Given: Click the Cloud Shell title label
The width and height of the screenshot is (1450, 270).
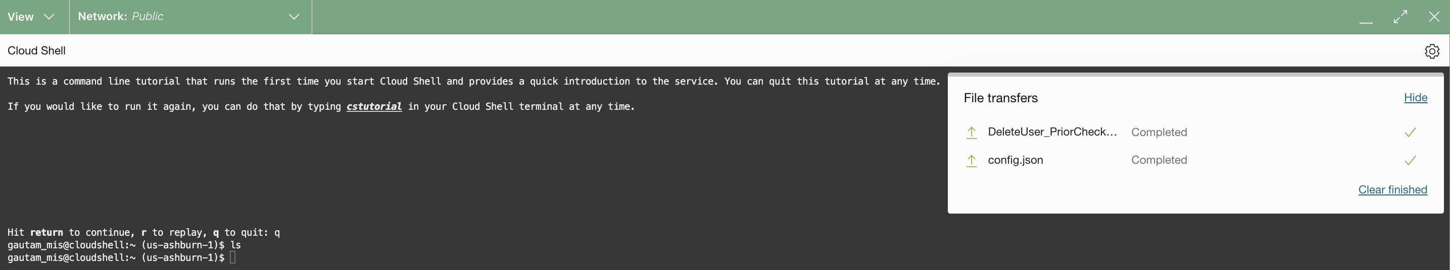Looking at the screenshot, I should [36, 51].
